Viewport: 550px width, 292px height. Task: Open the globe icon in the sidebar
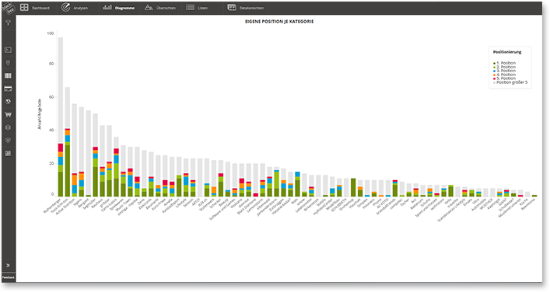point(8,102)
